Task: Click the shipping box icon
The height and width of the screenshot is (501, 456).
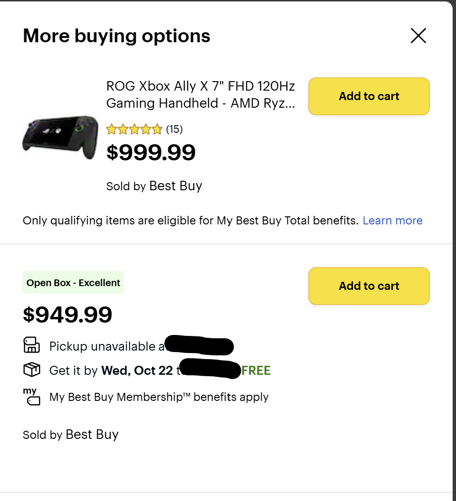Action: point(32,370)
